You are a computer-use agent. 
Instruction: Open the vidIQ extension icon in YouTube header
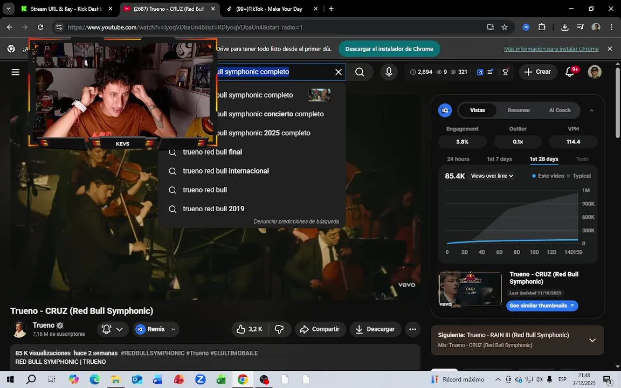[480, 72]
